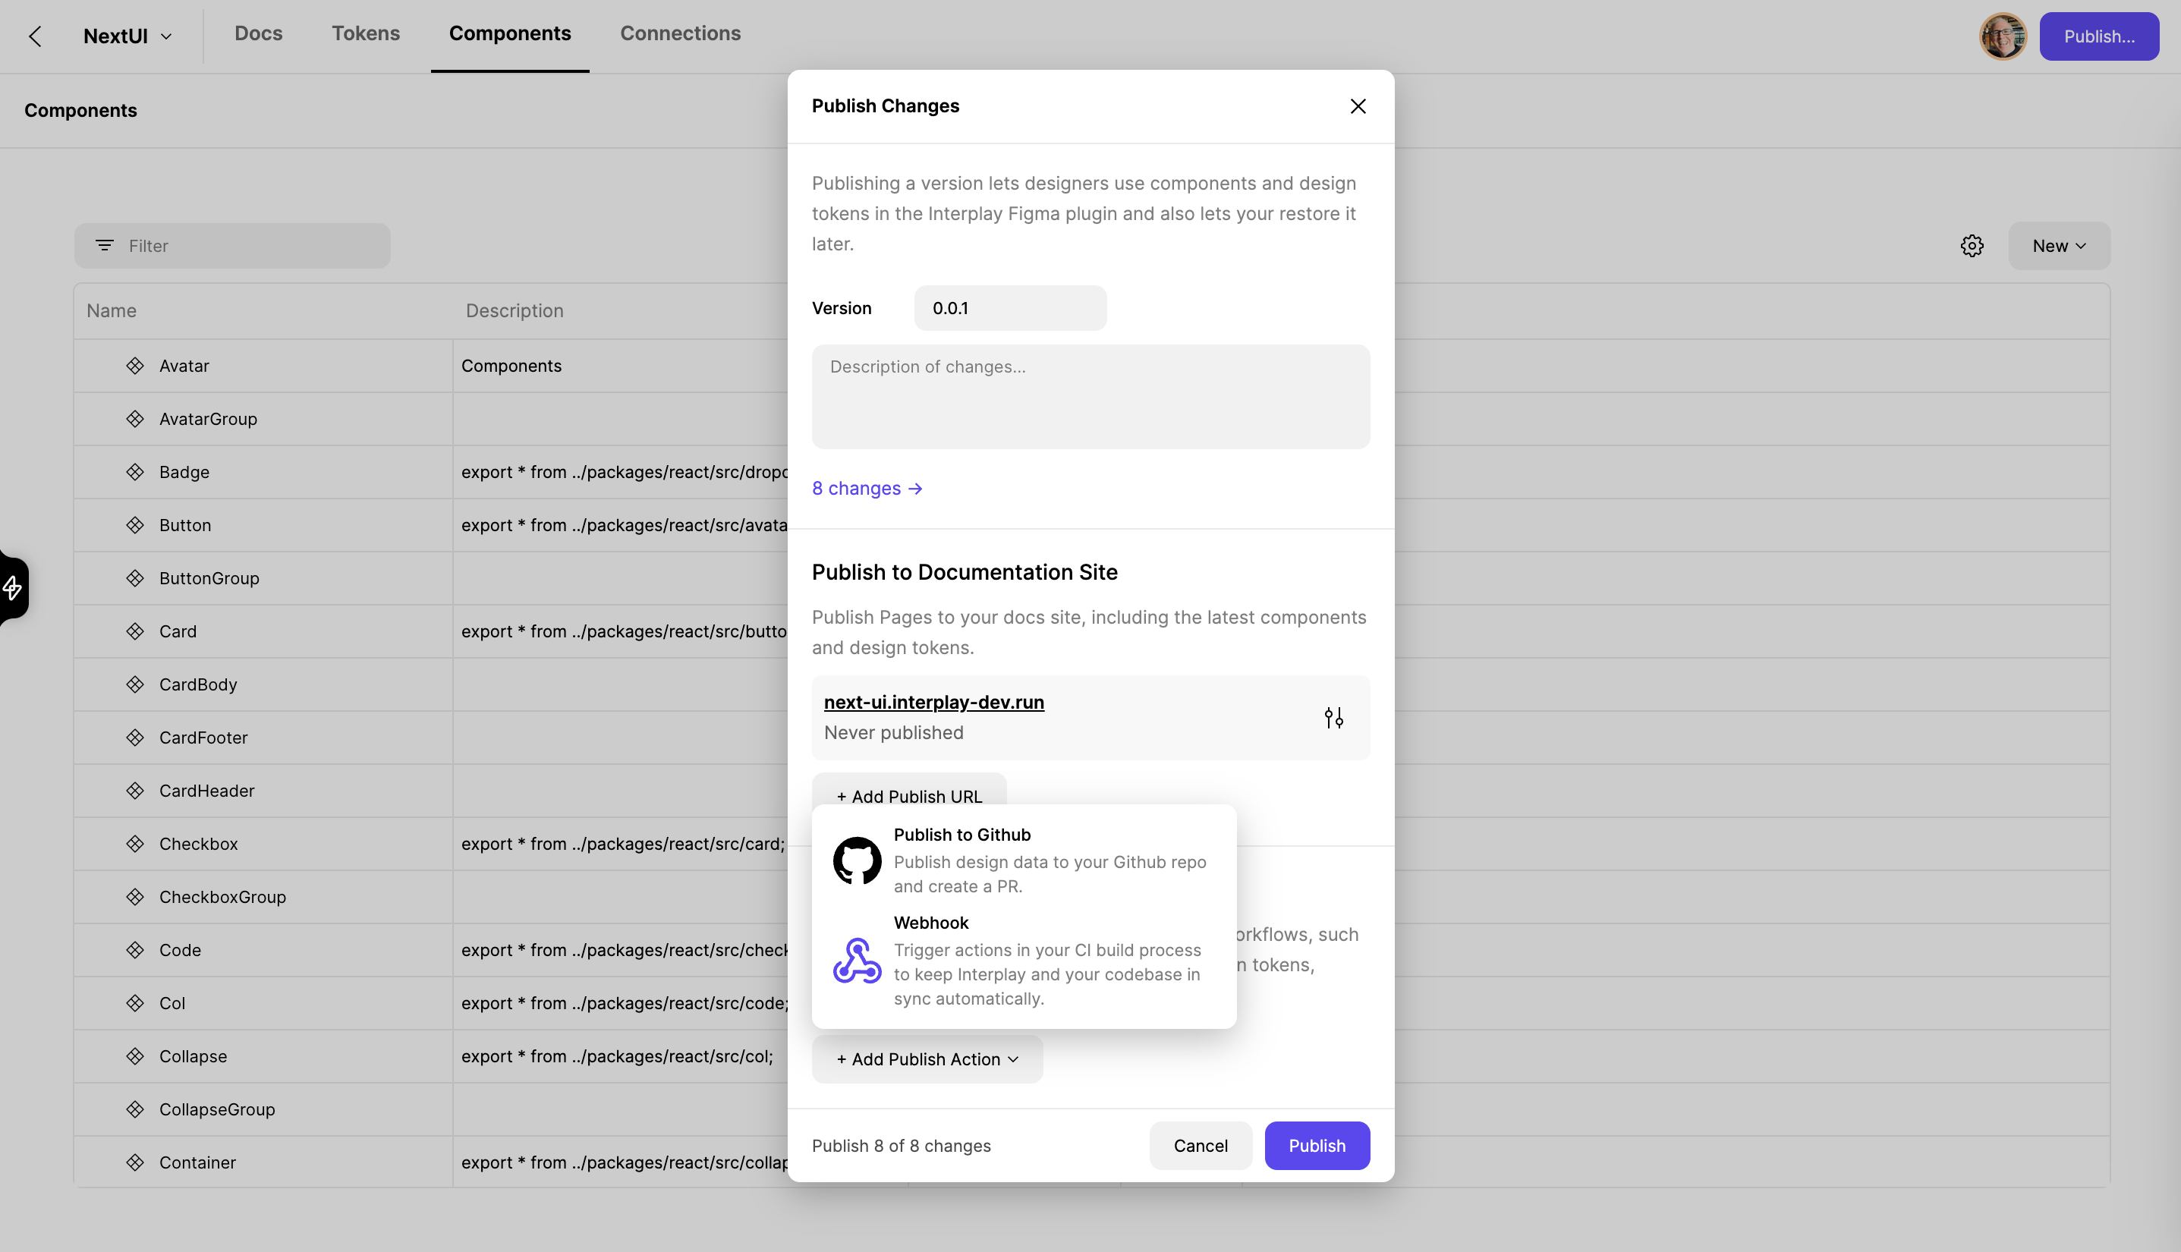2181x1252 pixels.
Task: Click the filter lines icon
Action: [x=104, y=246]
